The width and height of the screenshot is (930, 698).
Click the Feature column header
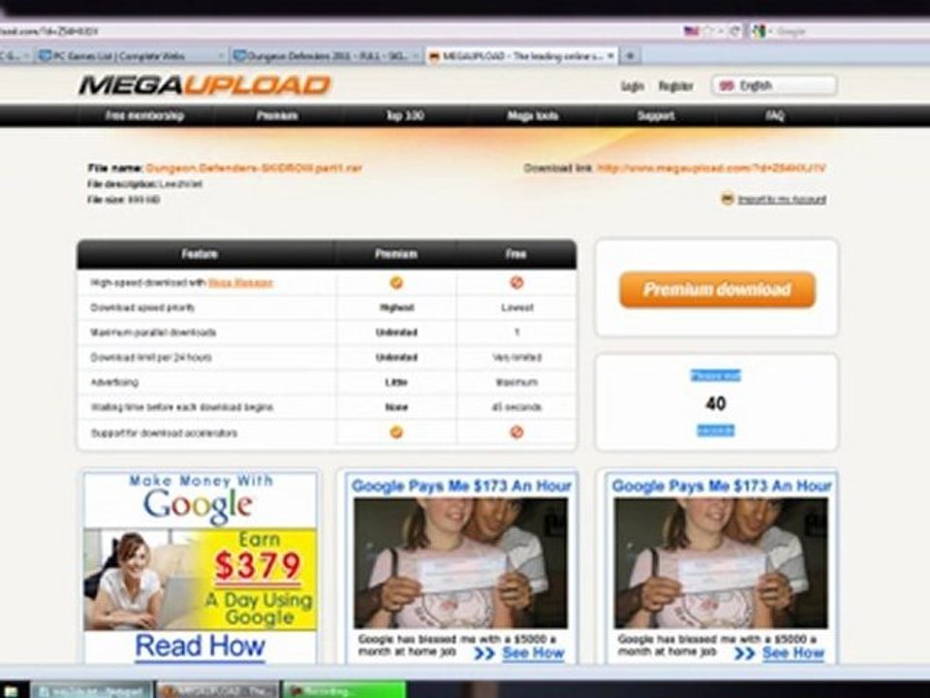pyautogui.click(x=200, y=254)
